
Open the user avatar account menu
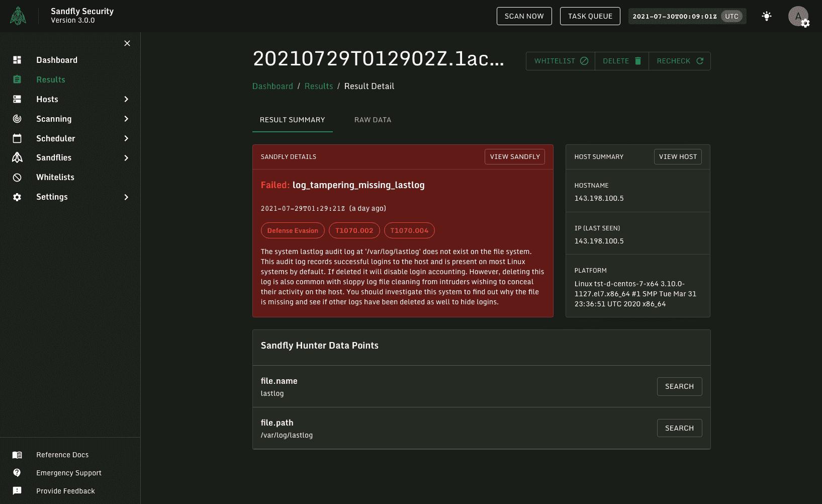(798, 16)
